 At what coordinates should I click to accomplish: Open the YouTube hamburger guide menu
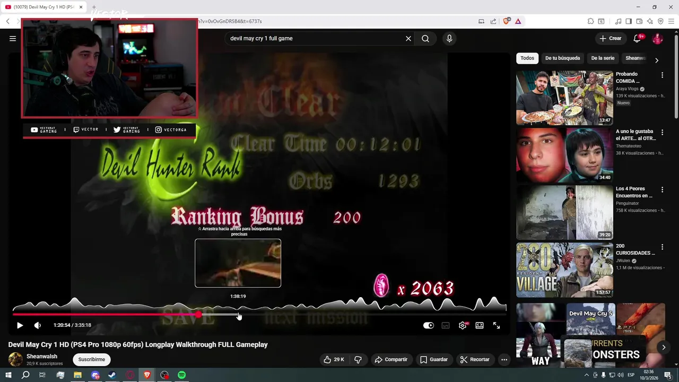coord(13,38)
